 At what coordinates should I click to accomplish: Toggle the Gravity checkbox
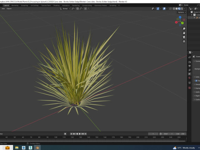point(196,81)
